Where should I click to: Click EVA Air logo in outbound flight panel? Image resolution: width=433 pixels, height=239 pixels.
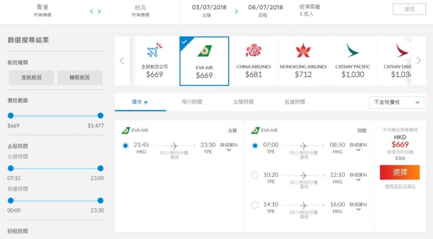point(126,130)
